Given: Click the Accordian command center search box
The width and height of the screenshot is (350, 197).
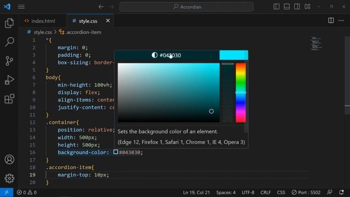Looking at the screenshot, I should click(x=186, y=7).
